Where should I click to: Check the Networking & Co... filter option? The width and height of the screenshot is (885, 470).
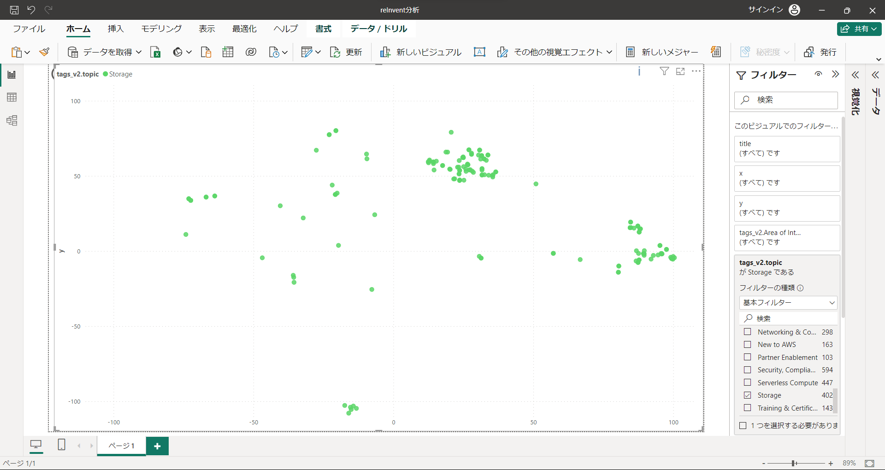pos(748,332)
